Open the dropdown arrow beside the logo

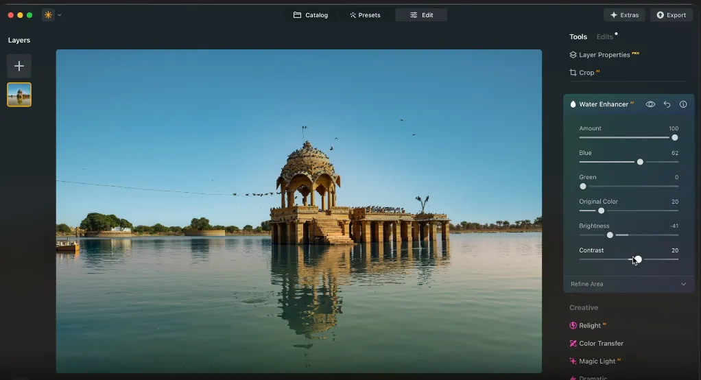(x=60, y=15)
